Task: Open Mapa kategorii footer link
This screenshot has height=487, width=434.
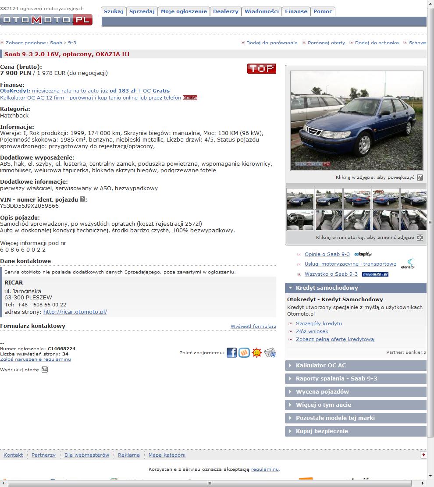Action: 167,455
